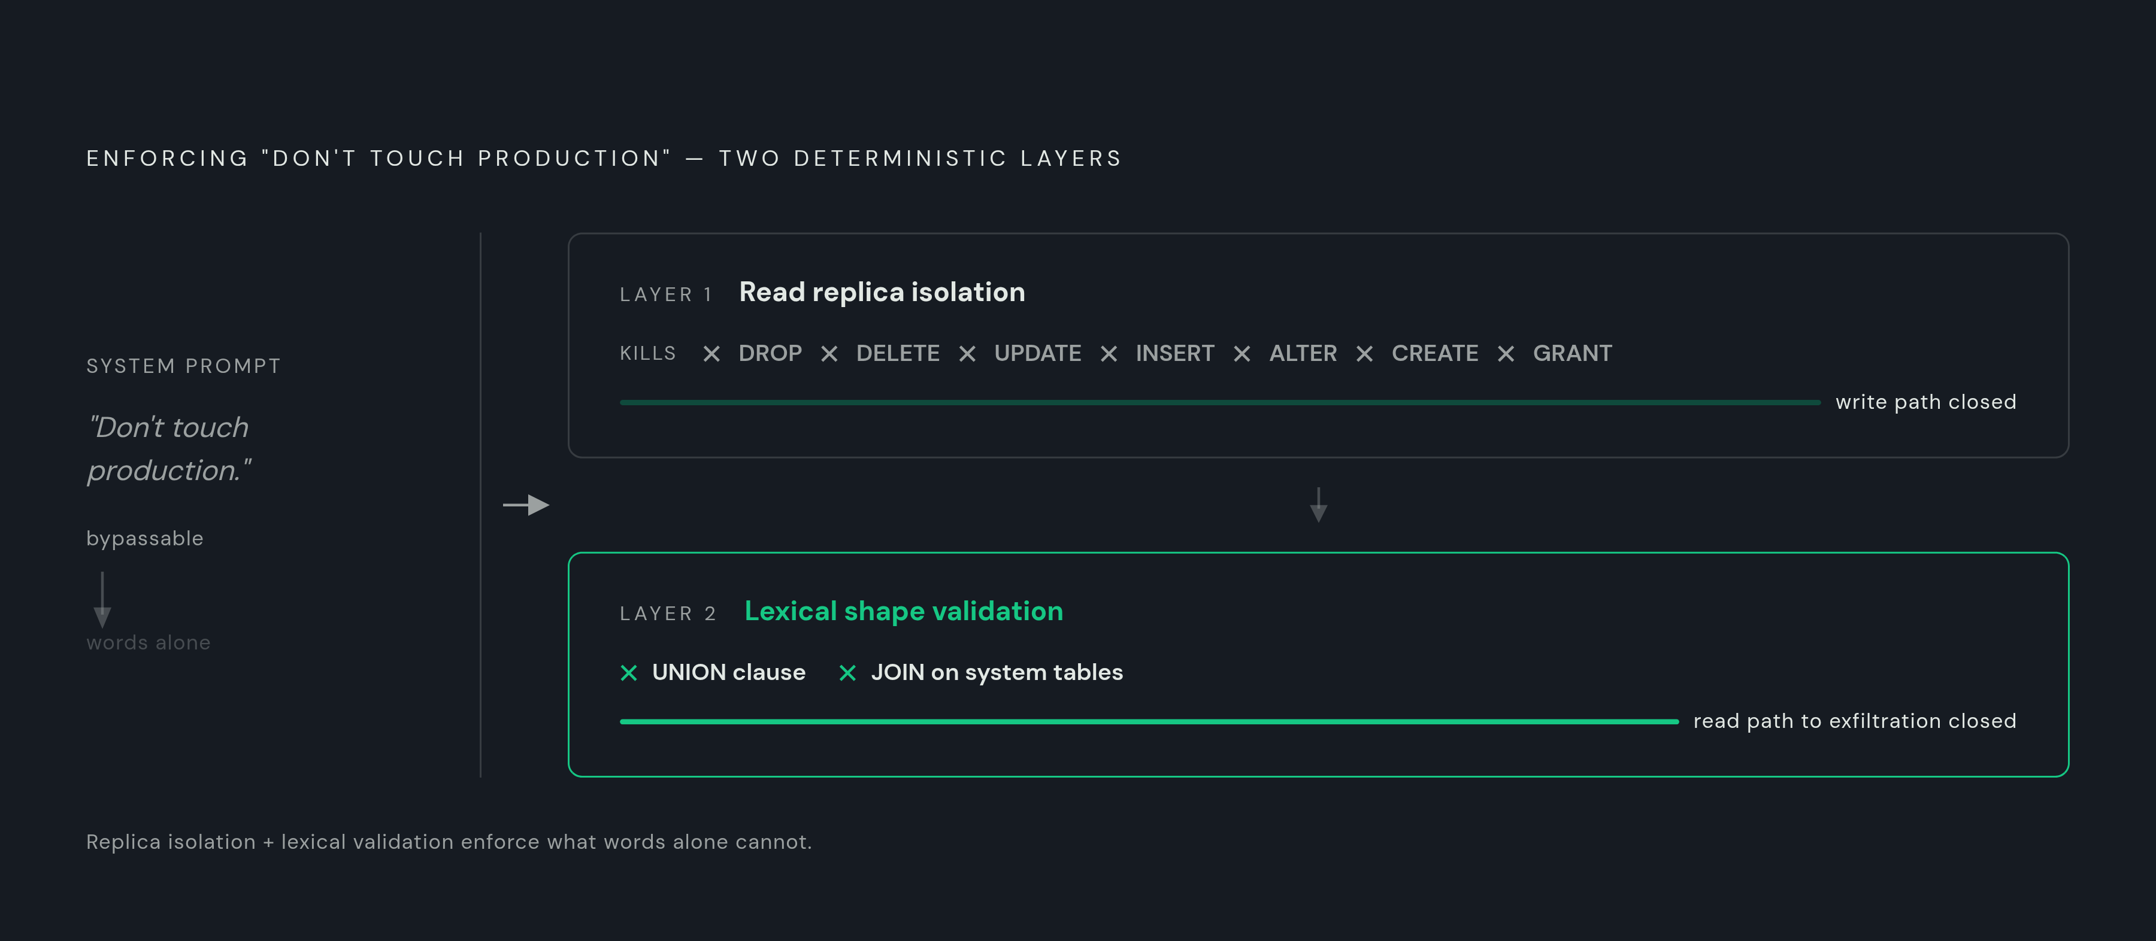Click the words alone label
Image resolution: width=2156 pixels, height=941 pixels.
point(148,642)
